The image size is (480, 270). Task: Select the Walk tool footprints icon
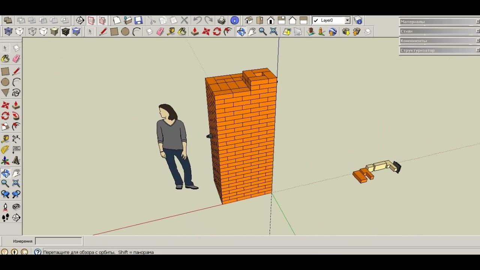pyautogui.click(x=5, y=217)
